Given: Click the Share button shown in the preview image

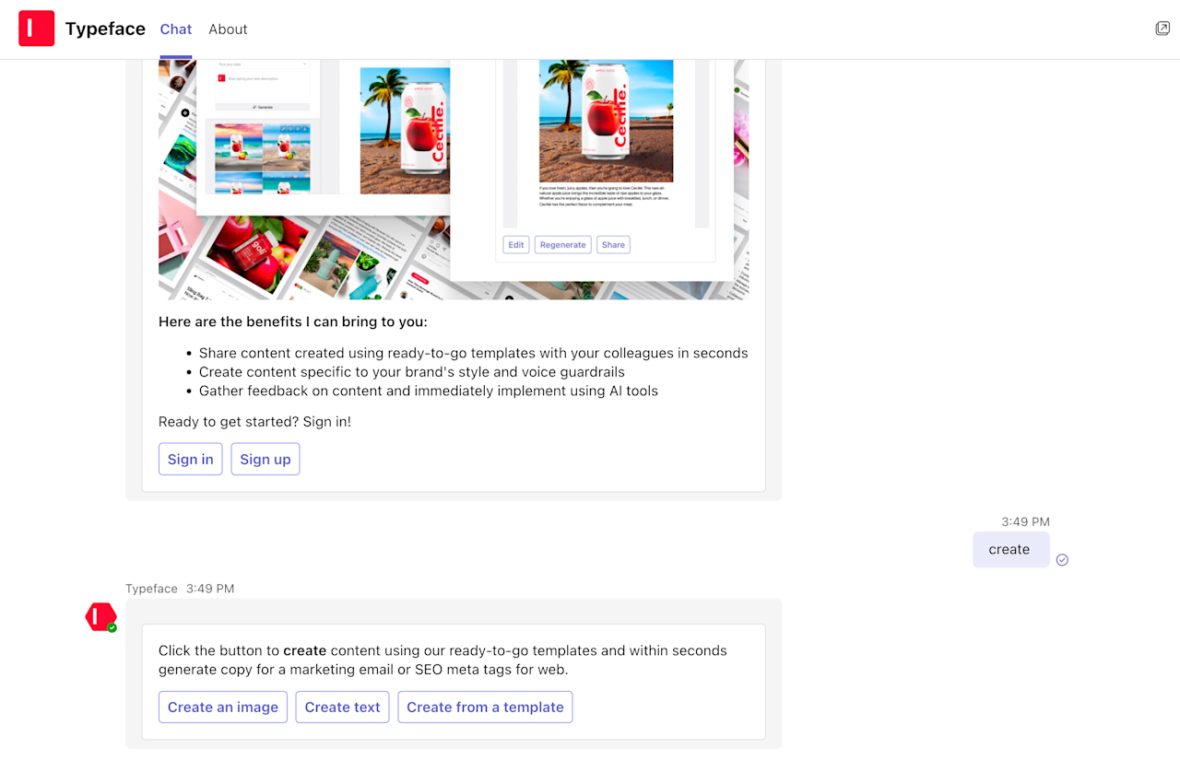Looking at the screenshot, I should coord(613,244).
